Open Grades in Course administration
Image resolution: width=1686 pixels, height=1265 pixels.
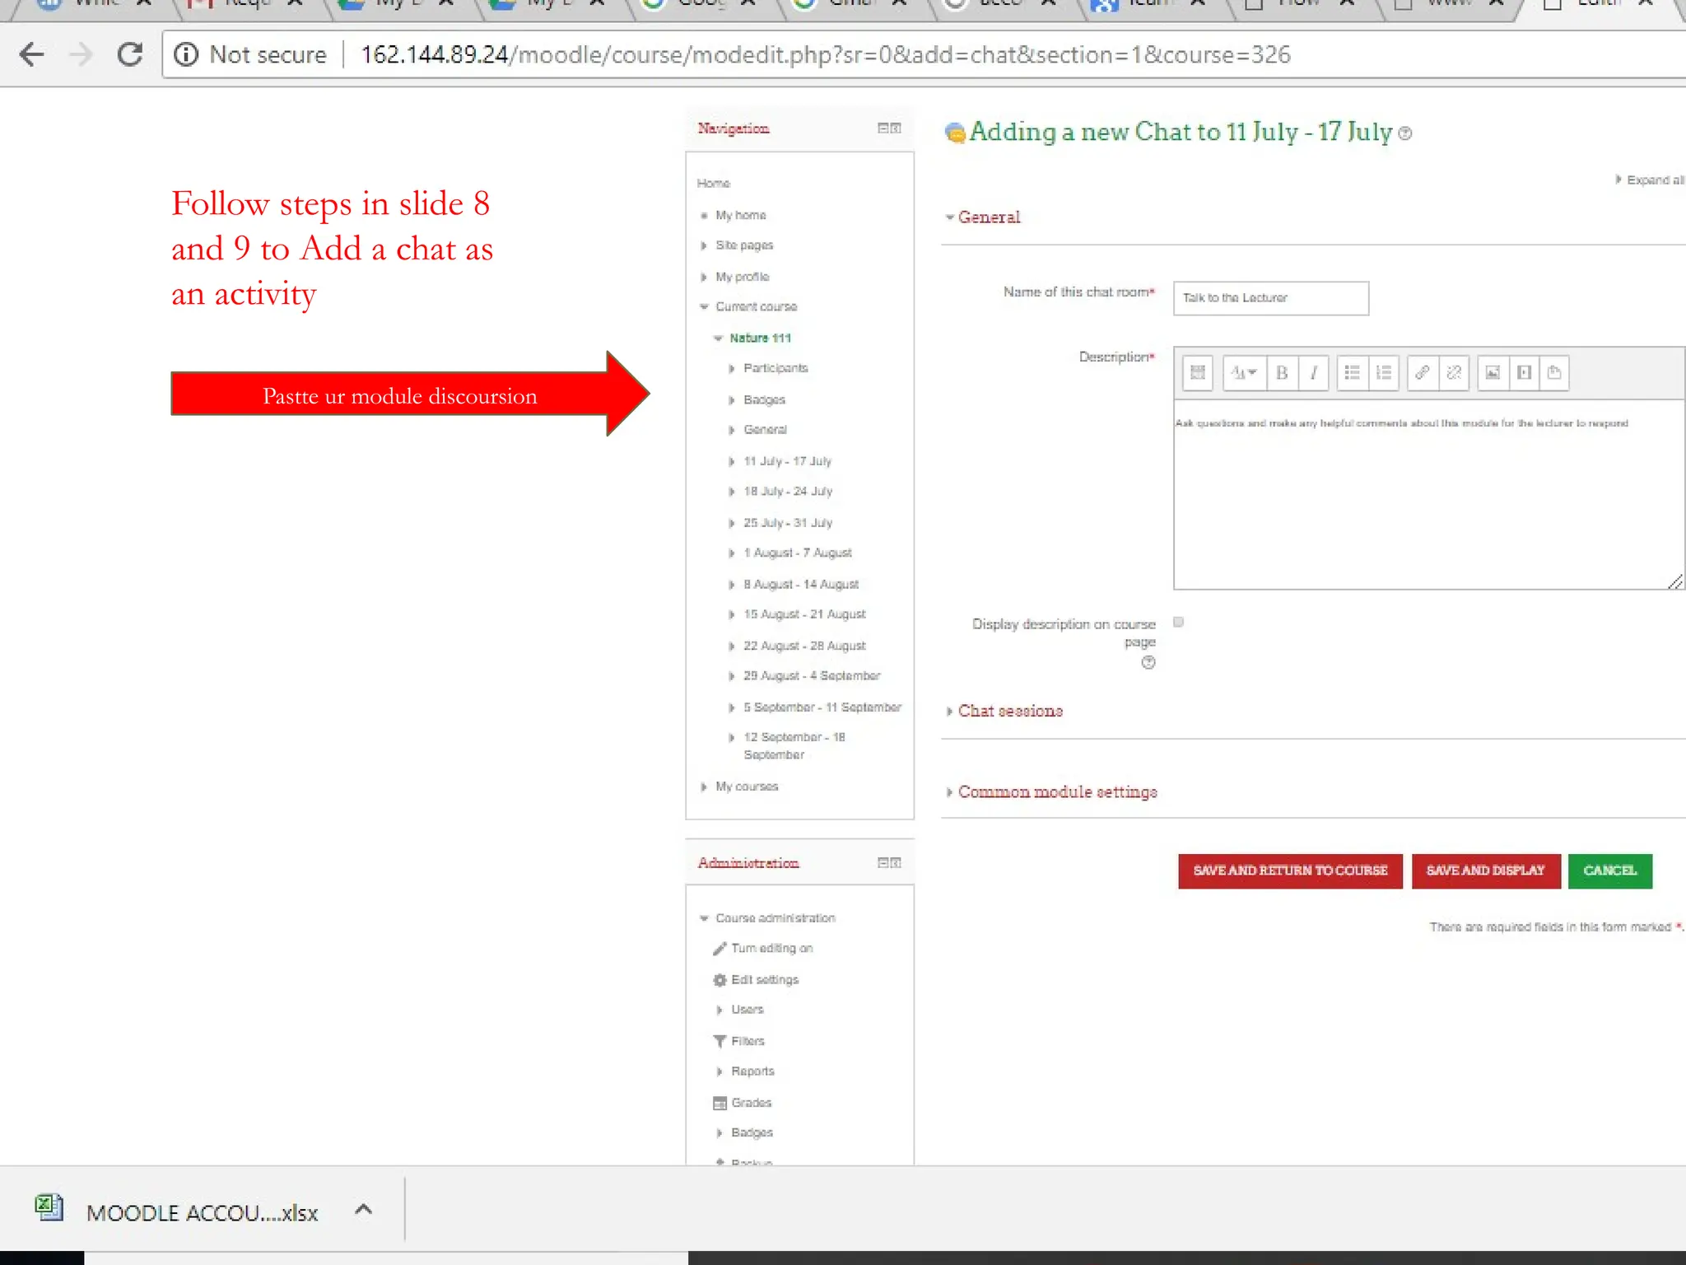click(743, 1103)
